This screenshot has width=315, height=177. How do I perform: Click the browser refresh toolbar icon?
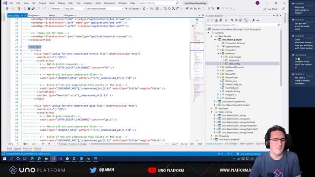tap(144, 9)
